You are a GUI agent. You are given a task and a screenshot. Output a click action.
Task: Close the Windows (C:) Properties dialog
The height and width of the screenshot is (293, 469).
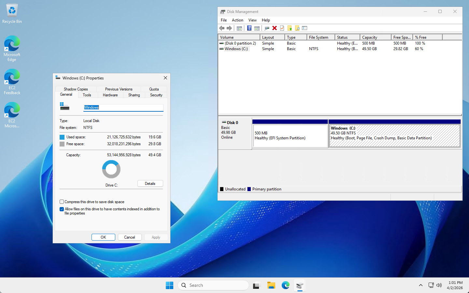click(165, 78)
